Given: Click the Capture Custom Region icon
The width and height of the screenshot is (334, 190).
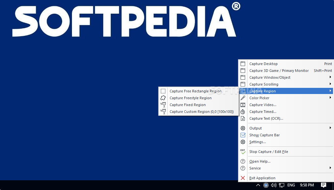Looking at the screenshot, I should pyautogui.click(x=163, y=112).
